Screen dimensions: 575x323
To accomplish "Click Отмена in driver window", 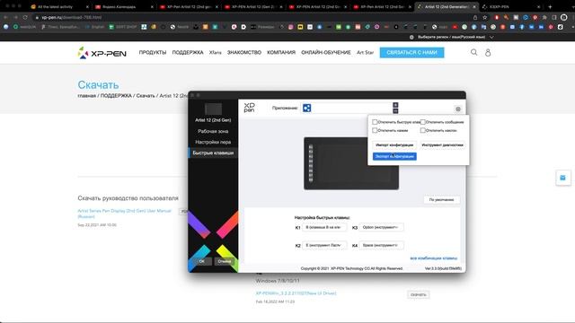I will 224,261.
